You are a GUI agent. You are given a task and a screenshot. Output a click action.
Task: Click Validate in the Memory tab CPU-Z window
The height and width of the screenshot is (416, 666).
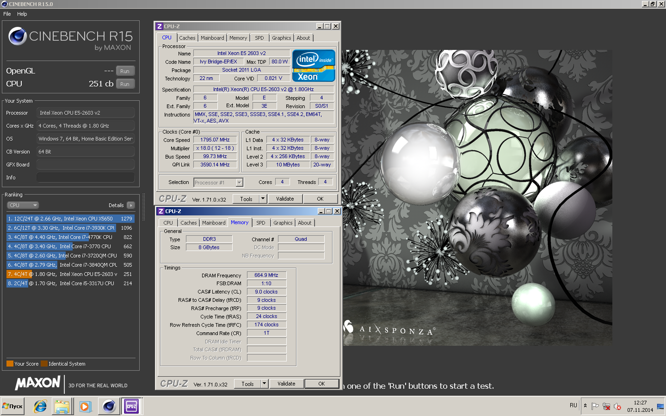coord(286,384)
